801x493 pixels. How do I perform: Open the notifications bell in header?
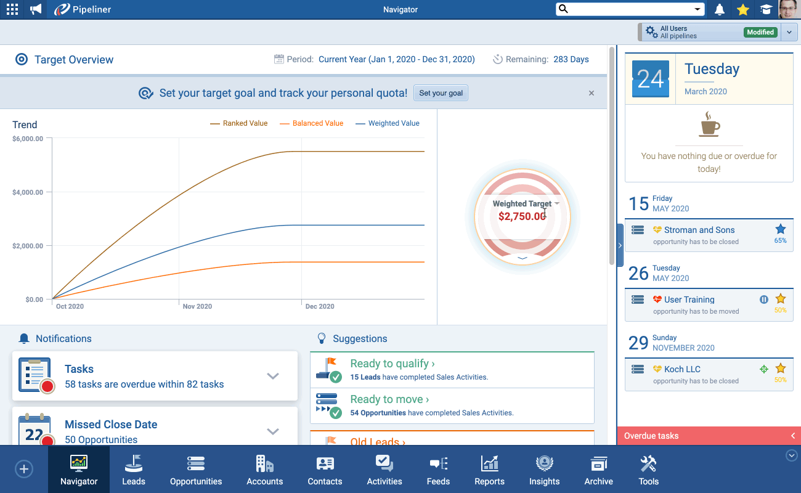[x=719, y=9]
